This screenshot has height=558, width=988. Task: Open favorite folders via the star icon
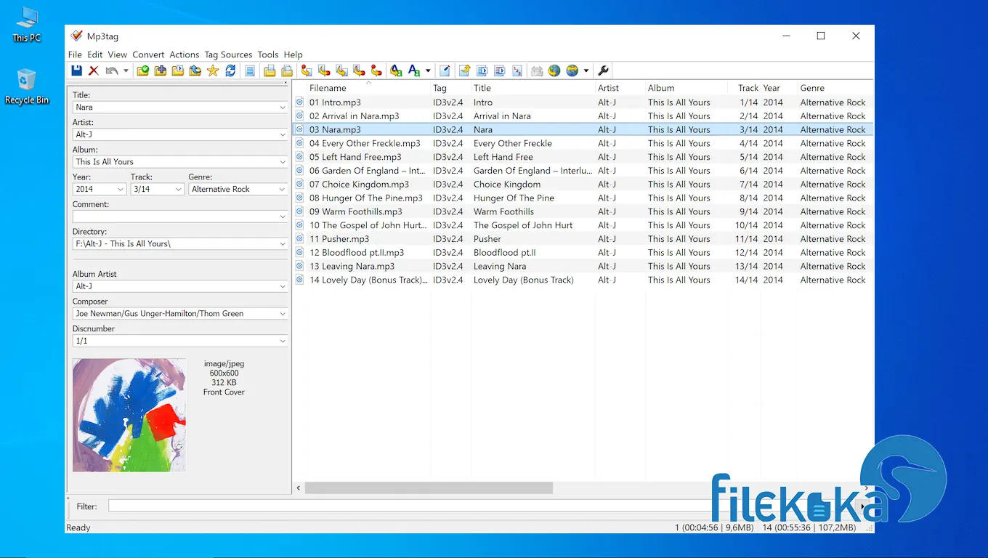tap(213, 70)
